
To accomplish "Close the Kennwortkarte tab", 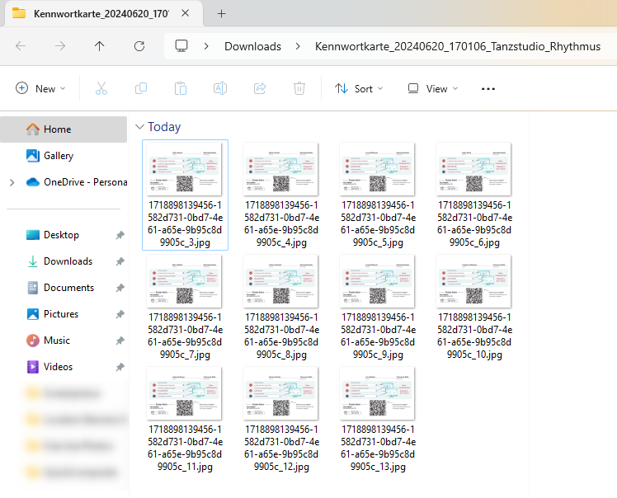I will pyautogui.click(x=186, y=13).
